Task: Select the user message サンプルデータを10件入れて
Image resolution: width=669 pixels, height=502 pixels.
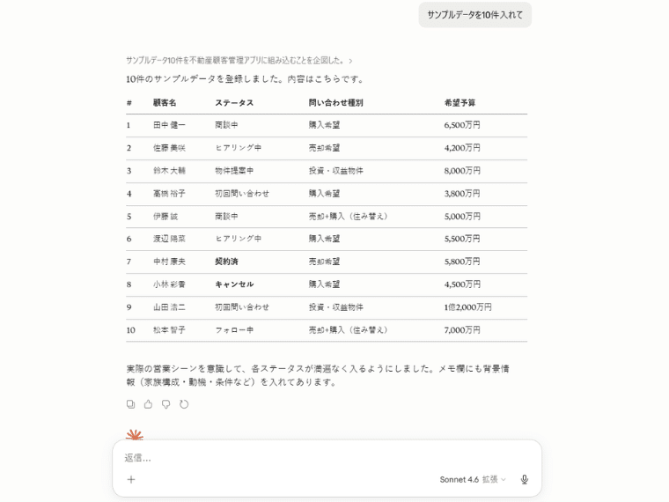Action: point(474,15)
